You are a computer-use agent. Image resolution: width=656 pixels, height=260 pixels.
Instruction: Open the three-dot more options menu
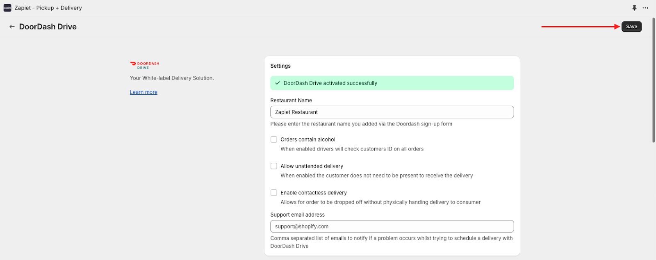(645, 8)
